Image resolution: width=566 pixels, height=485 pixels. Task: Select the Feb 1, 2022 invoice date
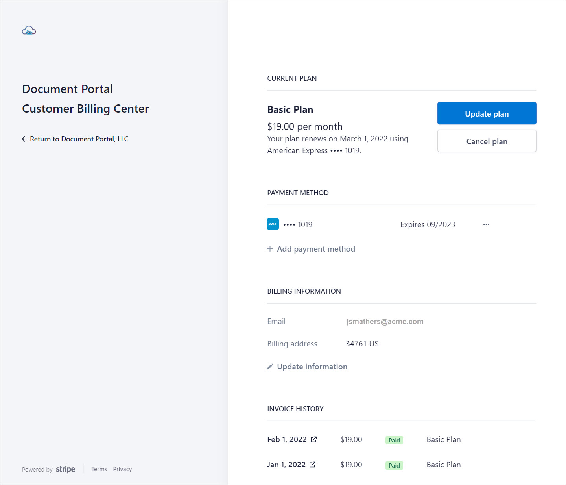[x=286, y=439]
